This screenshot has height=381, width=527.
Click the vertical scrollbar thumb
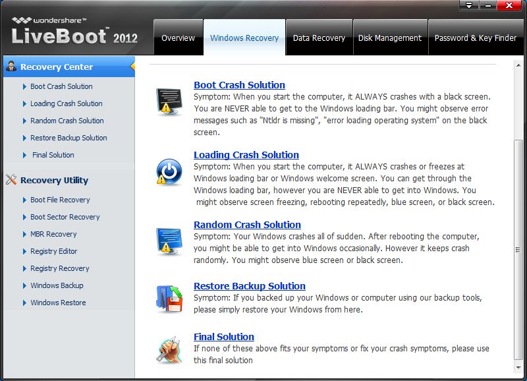pyautogui.click(x=518, y=250)
